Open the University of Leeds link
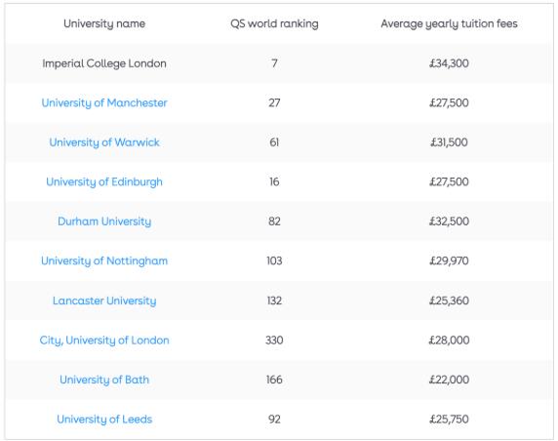 (x=104, y=420)
